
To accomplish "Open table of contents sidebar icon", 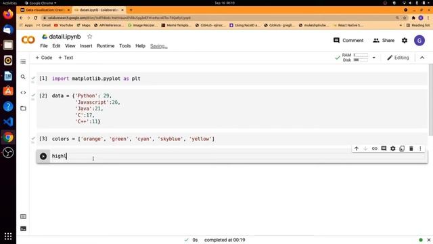I will tap(23, 62).
